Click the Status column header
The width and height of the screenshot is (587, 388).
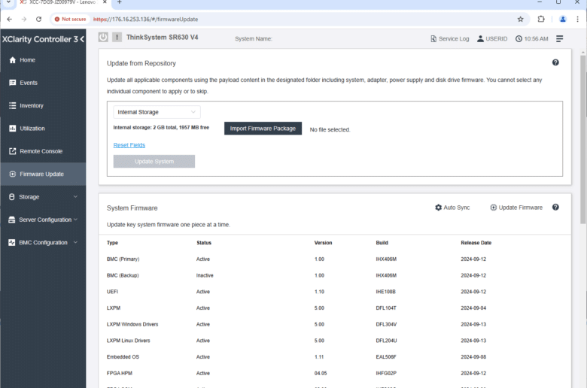point(204,243)
